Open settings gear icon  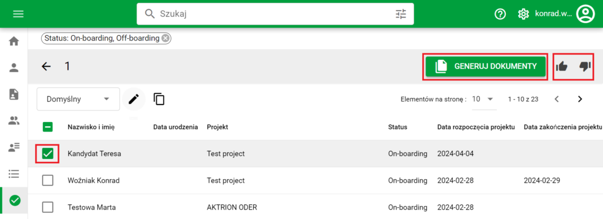[523, 14]
